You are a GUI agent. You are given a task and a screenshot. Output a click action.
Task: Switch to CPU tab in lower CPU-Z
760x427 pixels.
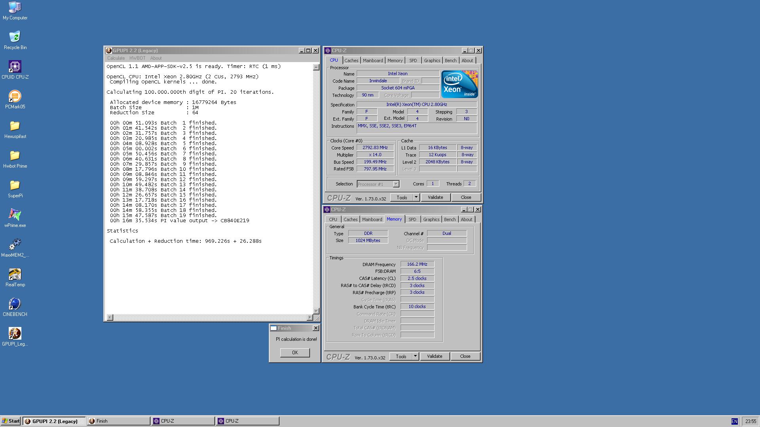(333, 219)
